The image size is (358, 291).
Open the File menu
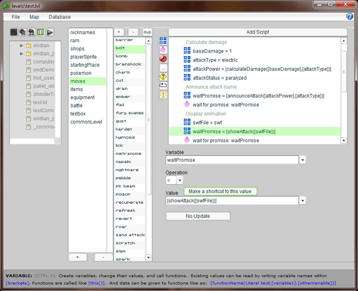(16, 17)
